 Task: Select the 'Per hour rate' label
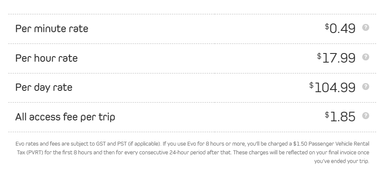[47, 58]
